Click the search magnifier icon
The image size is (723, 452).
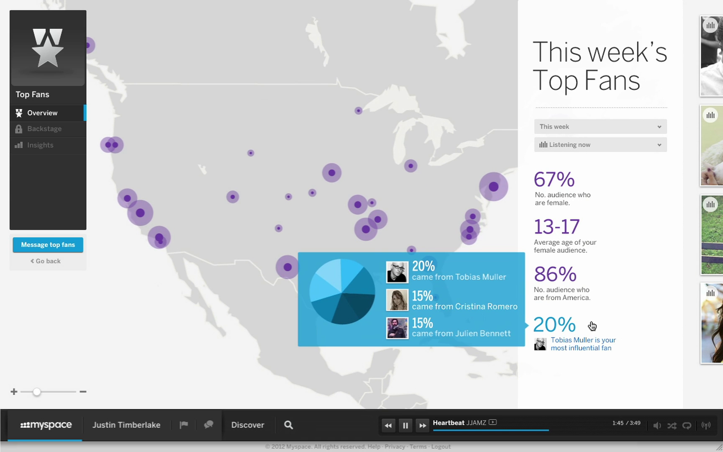click(x=288, y=425)
